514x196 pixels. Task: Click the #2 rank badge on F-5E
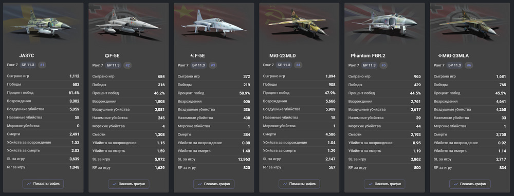(127, 65)
